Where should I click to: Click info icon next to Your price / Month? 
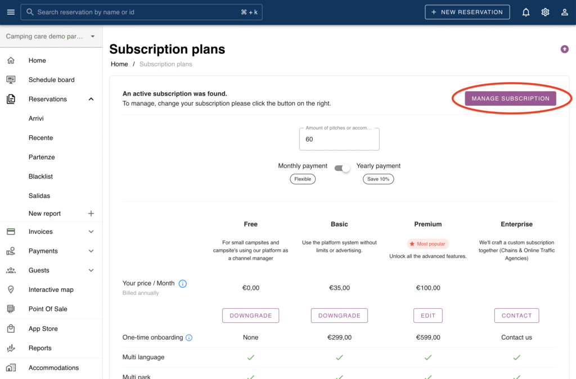pyautogui.click(x=183, y=283)
